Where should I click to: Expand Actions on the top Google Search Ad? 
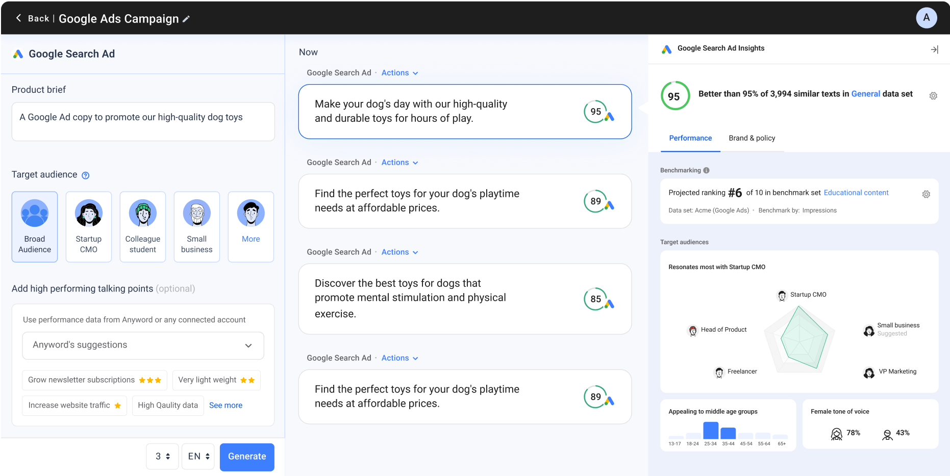(399, 72)
